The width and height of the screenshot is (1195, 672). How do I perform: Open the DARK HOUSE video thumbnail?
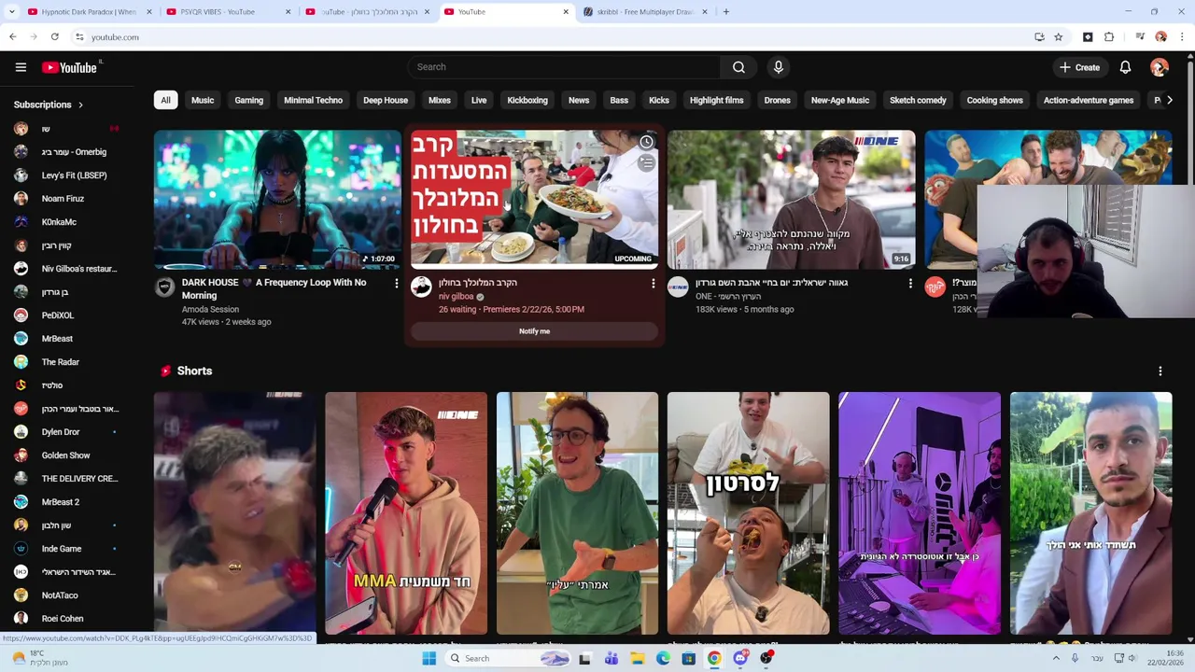[x=277, y=200]
